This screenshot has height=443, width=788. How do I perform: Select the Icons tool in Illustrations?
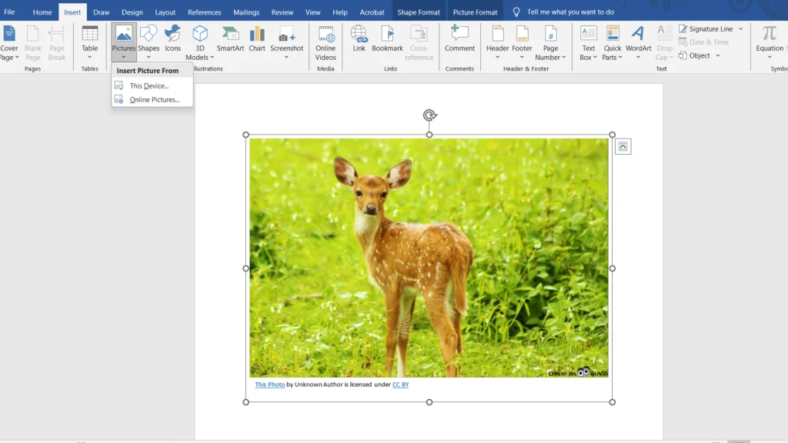coord(172,40)
